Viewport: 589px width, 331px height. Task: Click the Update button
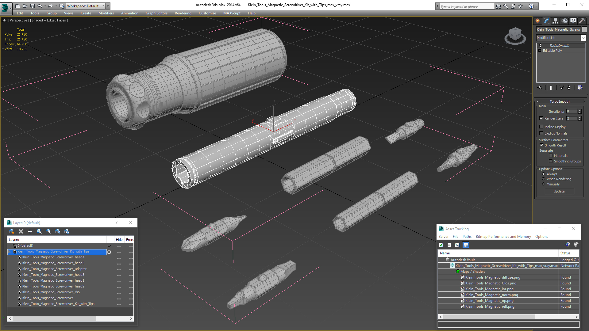[x=559, y=191]
